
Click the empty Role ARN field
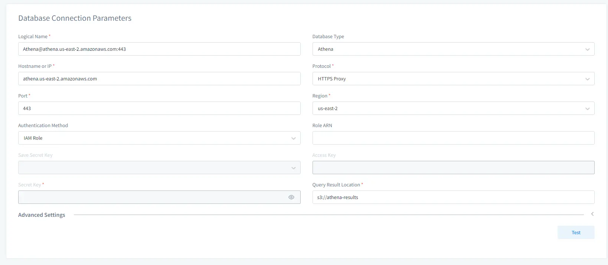453,138
